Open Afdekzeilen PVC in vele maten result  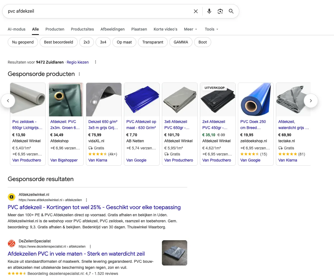click(x=76, y=254)
